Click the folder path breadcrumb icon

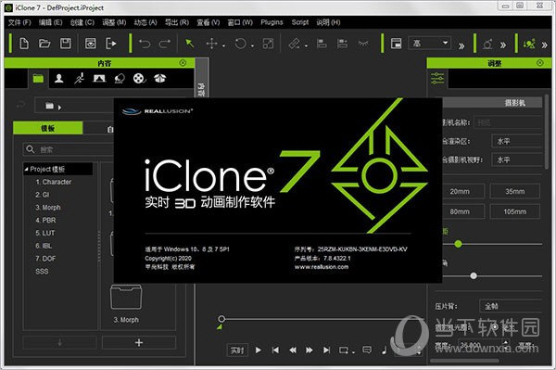coord(50,106)
